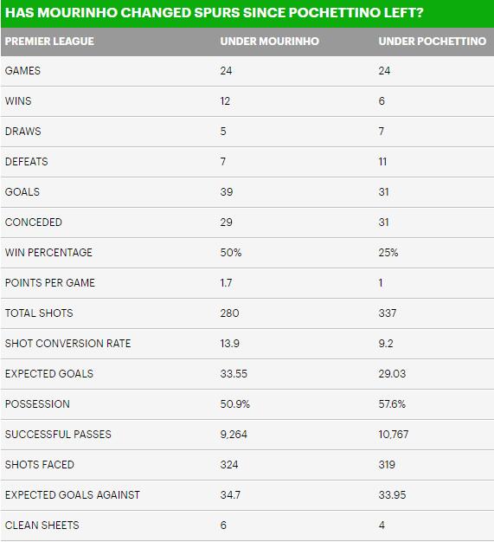
Task: Click the Premier League column header
Action: click(49, 42)
